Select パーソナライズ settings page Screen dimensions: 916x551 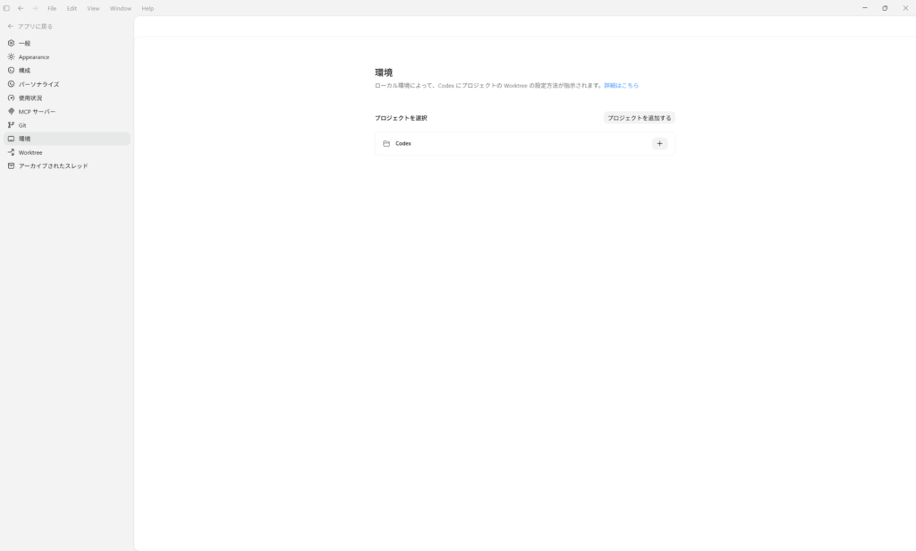click(38, 84)
